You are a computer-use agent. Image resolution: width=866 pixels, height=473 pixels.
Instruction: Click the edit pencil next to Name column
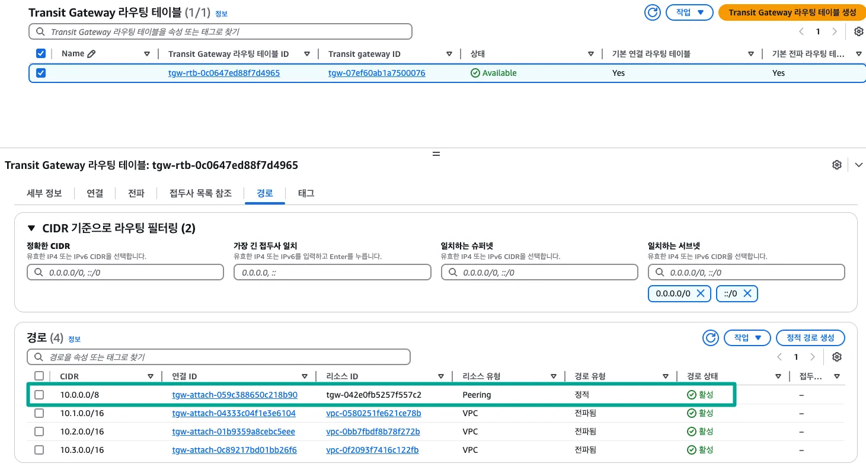coord(91,54)
